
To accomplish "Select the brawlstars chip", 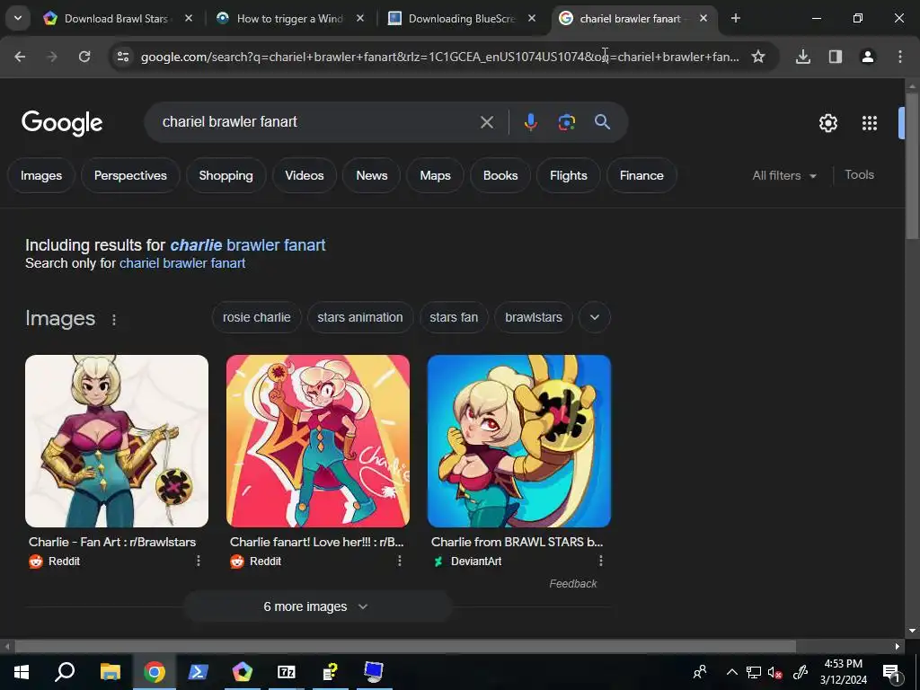I will pyautogui.click(x=534, y=317).
